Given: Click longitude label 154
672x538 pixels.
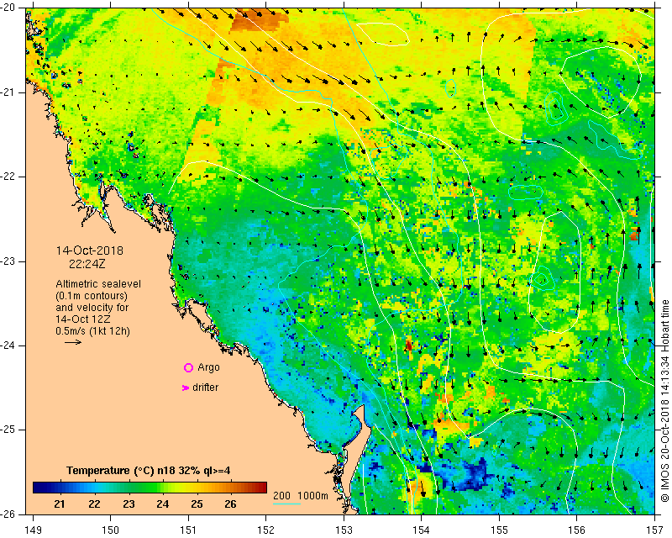Looking at the screenshot, I should point(422,530).
